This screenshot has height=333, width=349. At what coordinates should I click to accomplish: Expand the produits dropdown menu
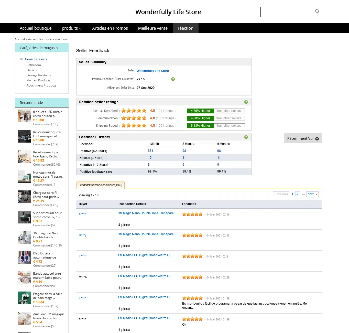72,28
